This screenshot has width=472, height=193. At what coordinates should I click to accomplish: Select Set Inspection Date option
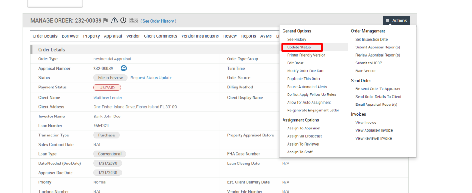click(372, 39)
